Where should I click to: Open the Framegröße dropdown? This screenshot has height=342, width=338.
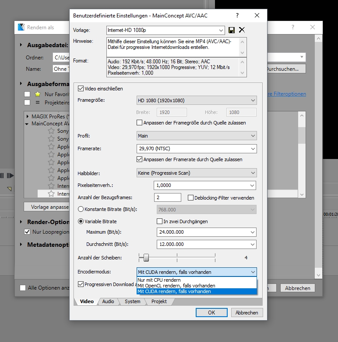(253, 100)
